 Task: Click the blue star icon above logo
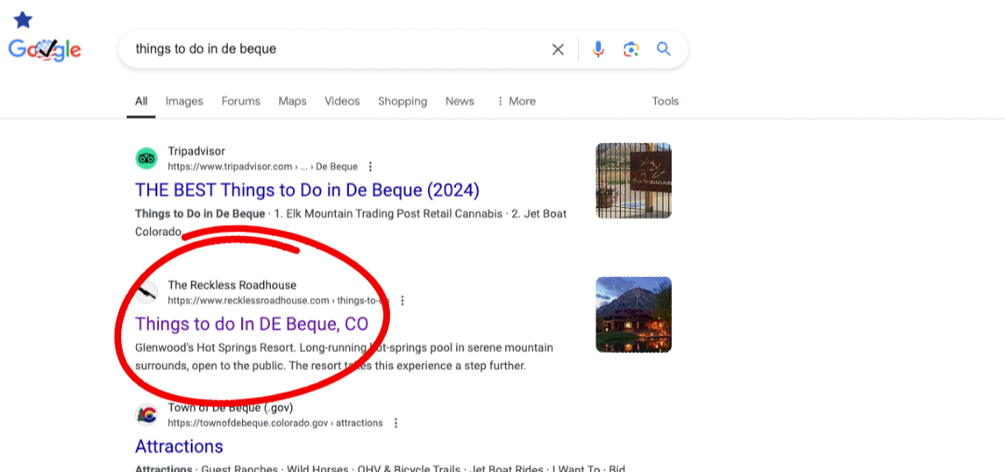tap(23, 20)
